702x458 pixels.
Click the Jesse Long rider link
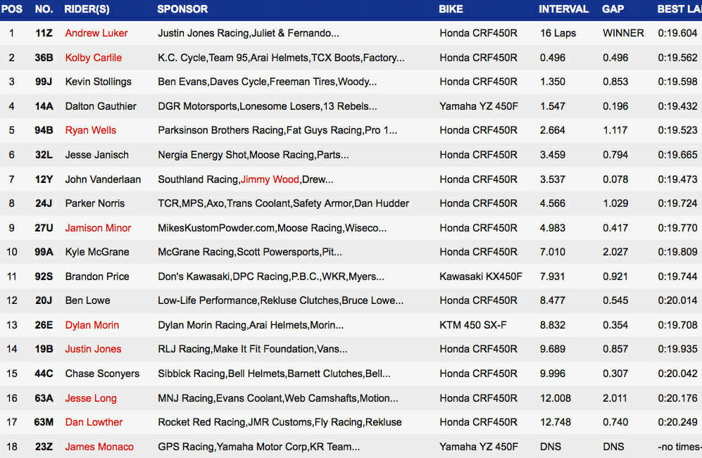pos(90,398)
